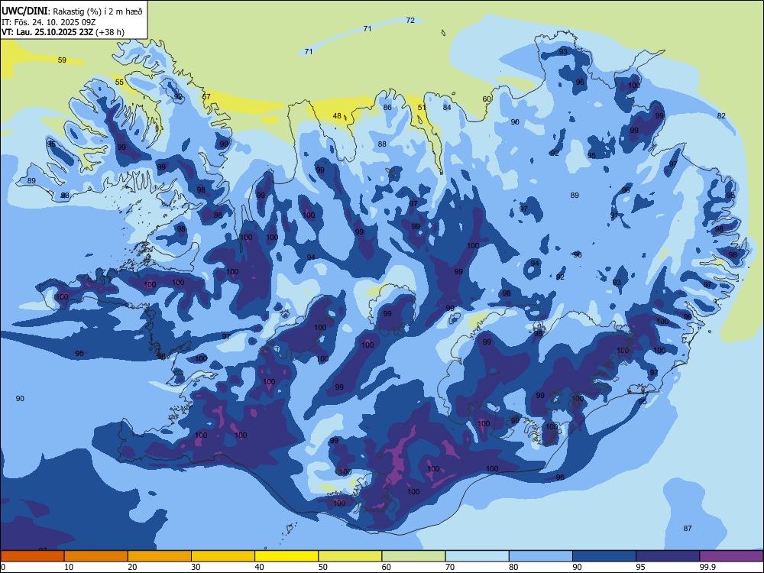Click the dark orange 0–10 legend swatch
This screenshot has width=764, height=573.
(x=32, y=556)
